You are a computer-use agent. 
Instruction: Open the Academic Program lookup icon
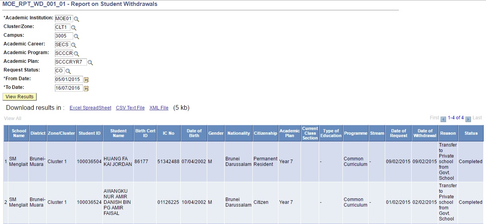coord(77,54)
